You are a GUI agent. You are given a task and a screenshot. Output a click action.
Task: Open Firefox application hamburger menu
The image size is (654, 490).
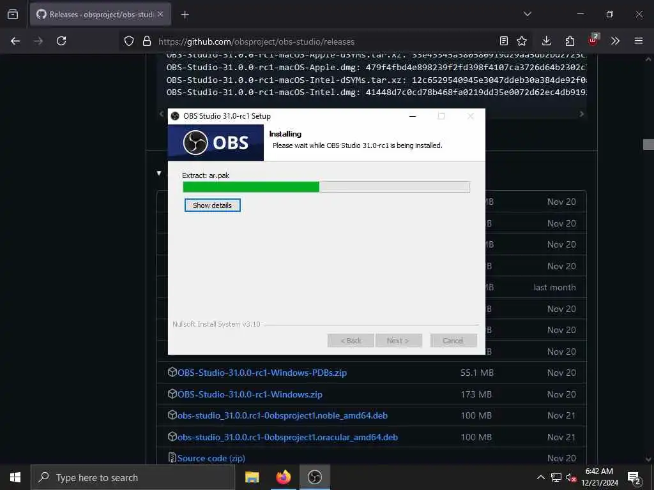click(x=639, y=41)
